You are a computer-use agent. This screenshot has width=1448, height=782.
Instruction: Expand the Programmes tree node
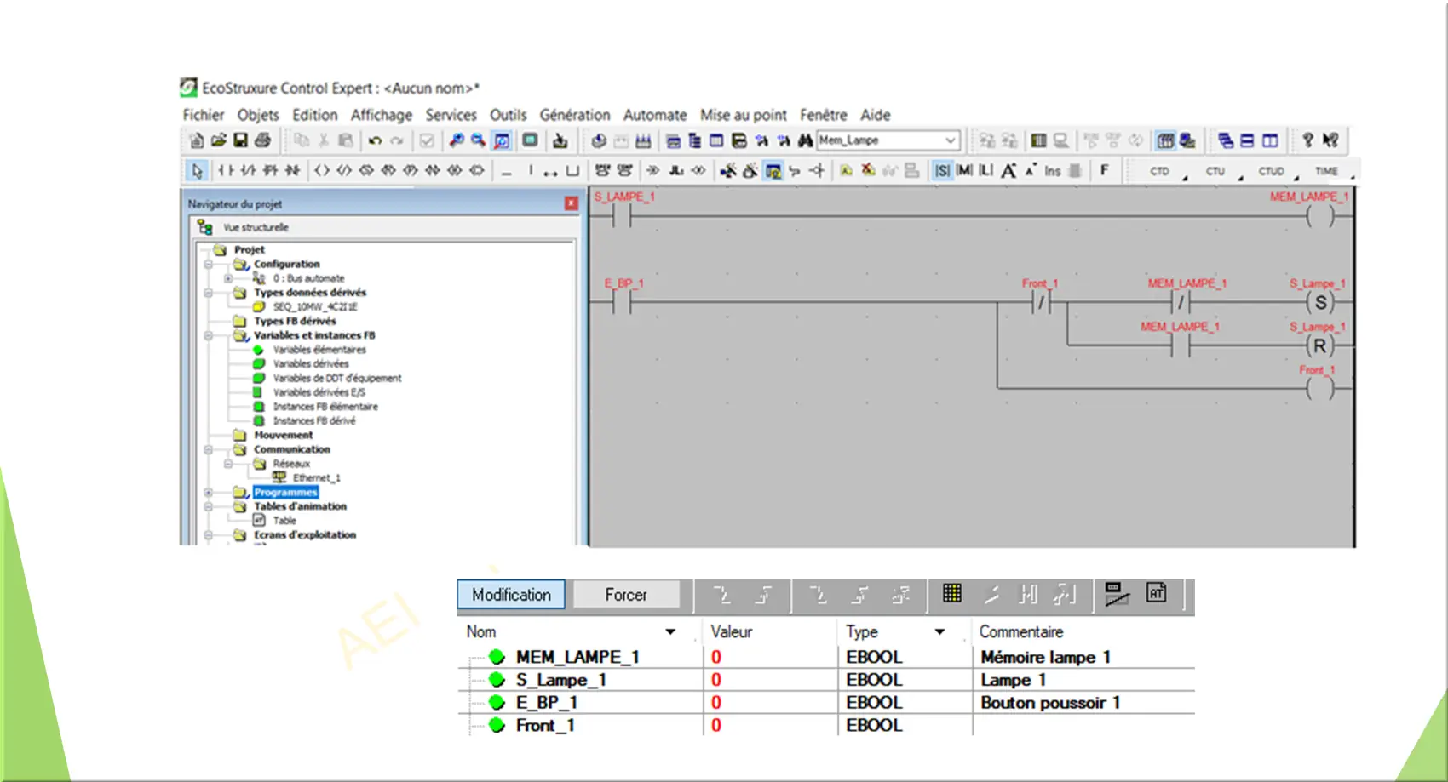tap(209, 493)
